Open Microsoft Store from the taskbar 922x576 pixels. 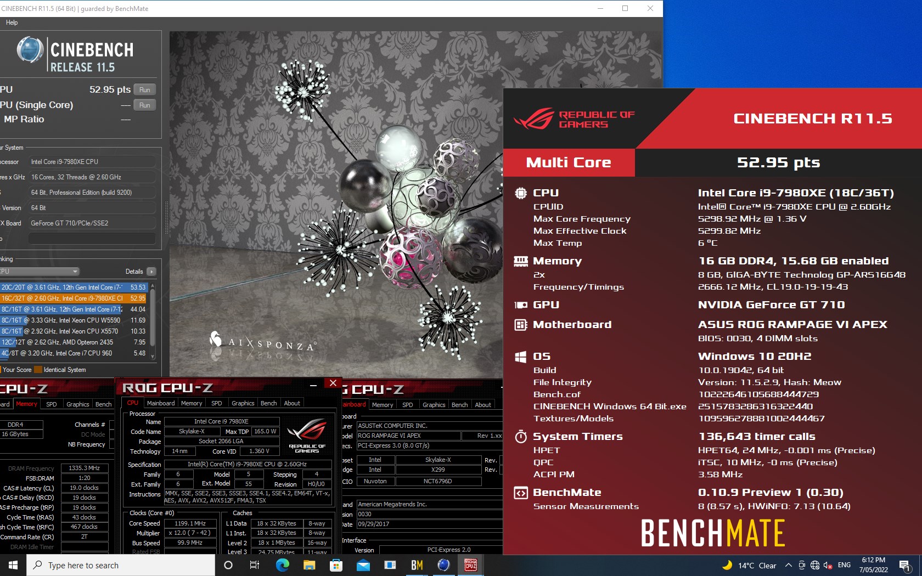(x=336, y=565)
